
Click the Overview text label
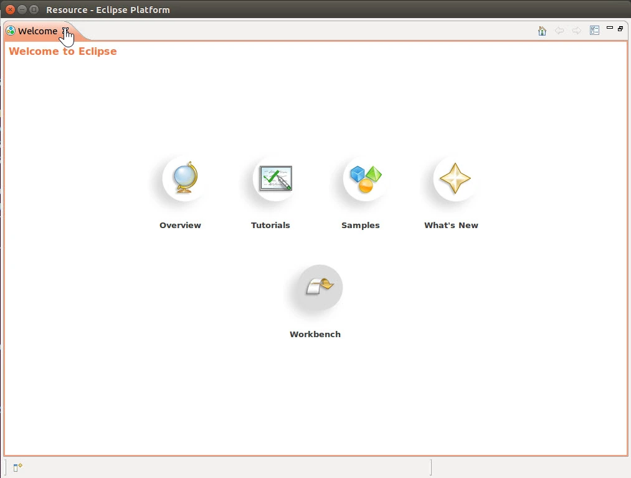point(180,226)
